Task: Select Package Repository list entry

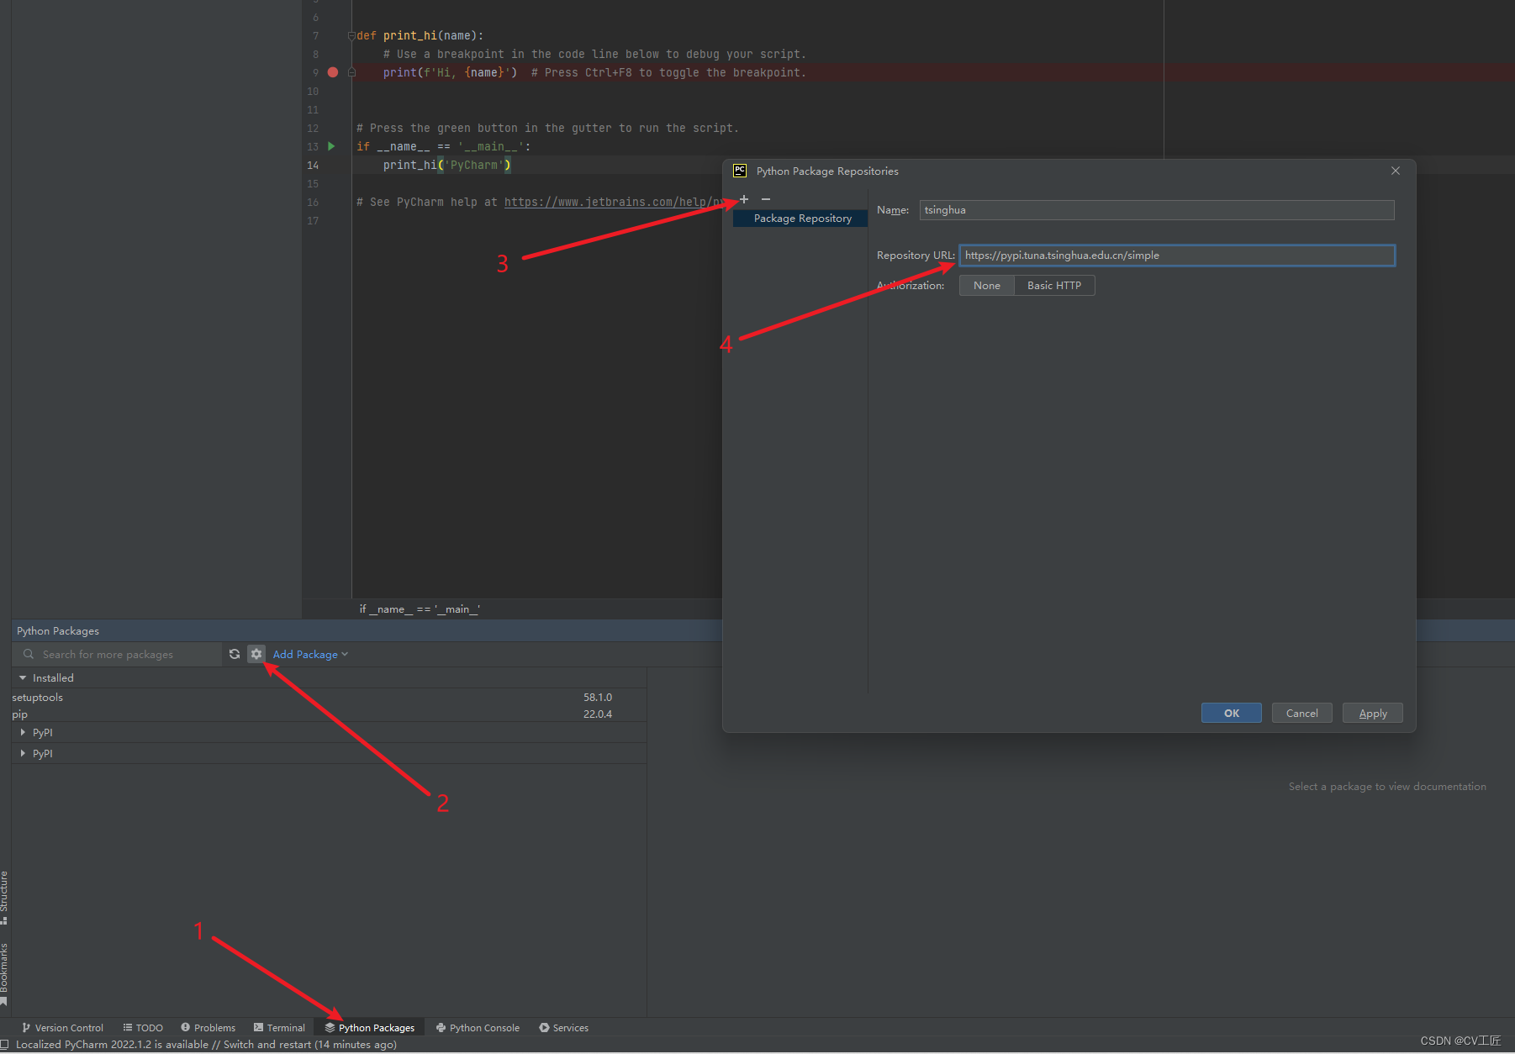Action: (x=800, y=219)
